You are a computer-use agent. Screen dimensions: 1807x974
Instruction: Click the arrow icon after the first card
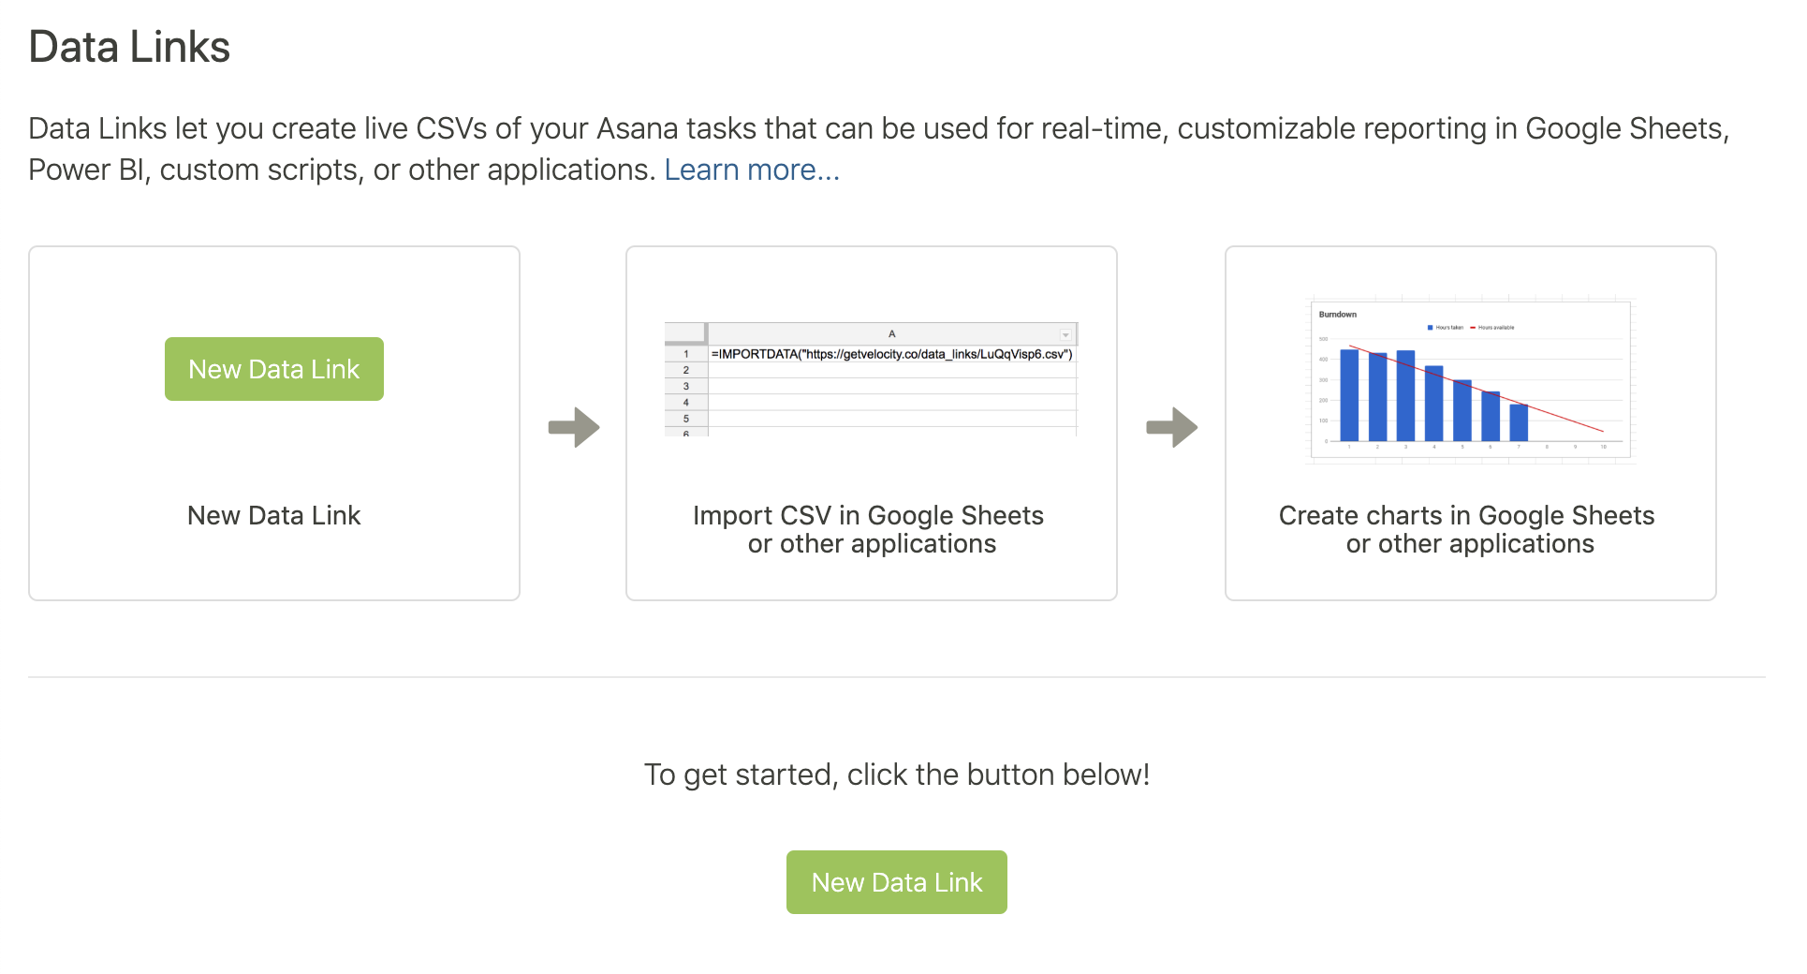click(x=573, y=427)
